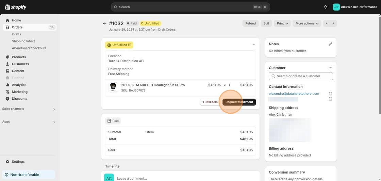
Task: Copy the customer email address to clipboard
Action: pos(330,94)
